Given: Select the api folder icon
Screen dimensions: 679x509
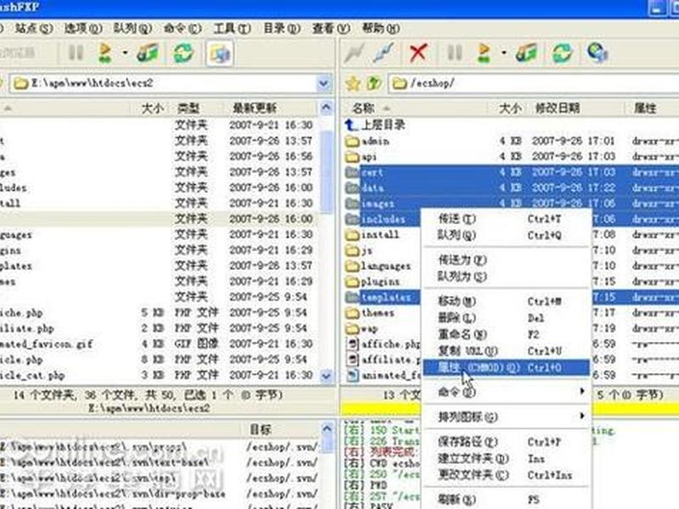Looking at the screenshot, I should pos(352,157).
